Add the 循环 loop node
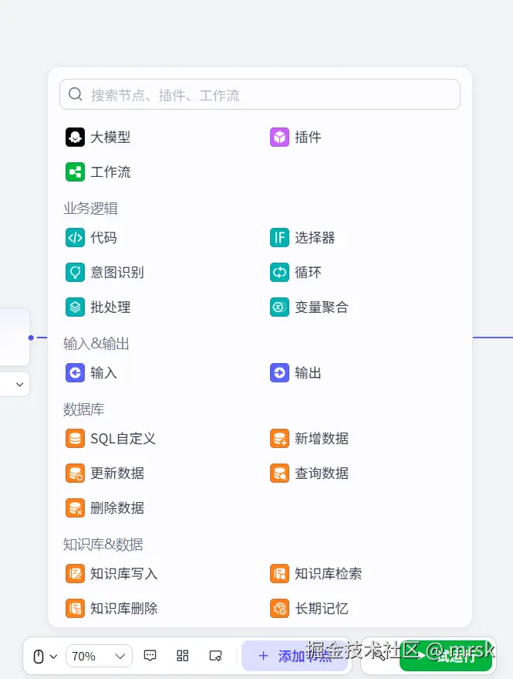 (x=303, y=272)
